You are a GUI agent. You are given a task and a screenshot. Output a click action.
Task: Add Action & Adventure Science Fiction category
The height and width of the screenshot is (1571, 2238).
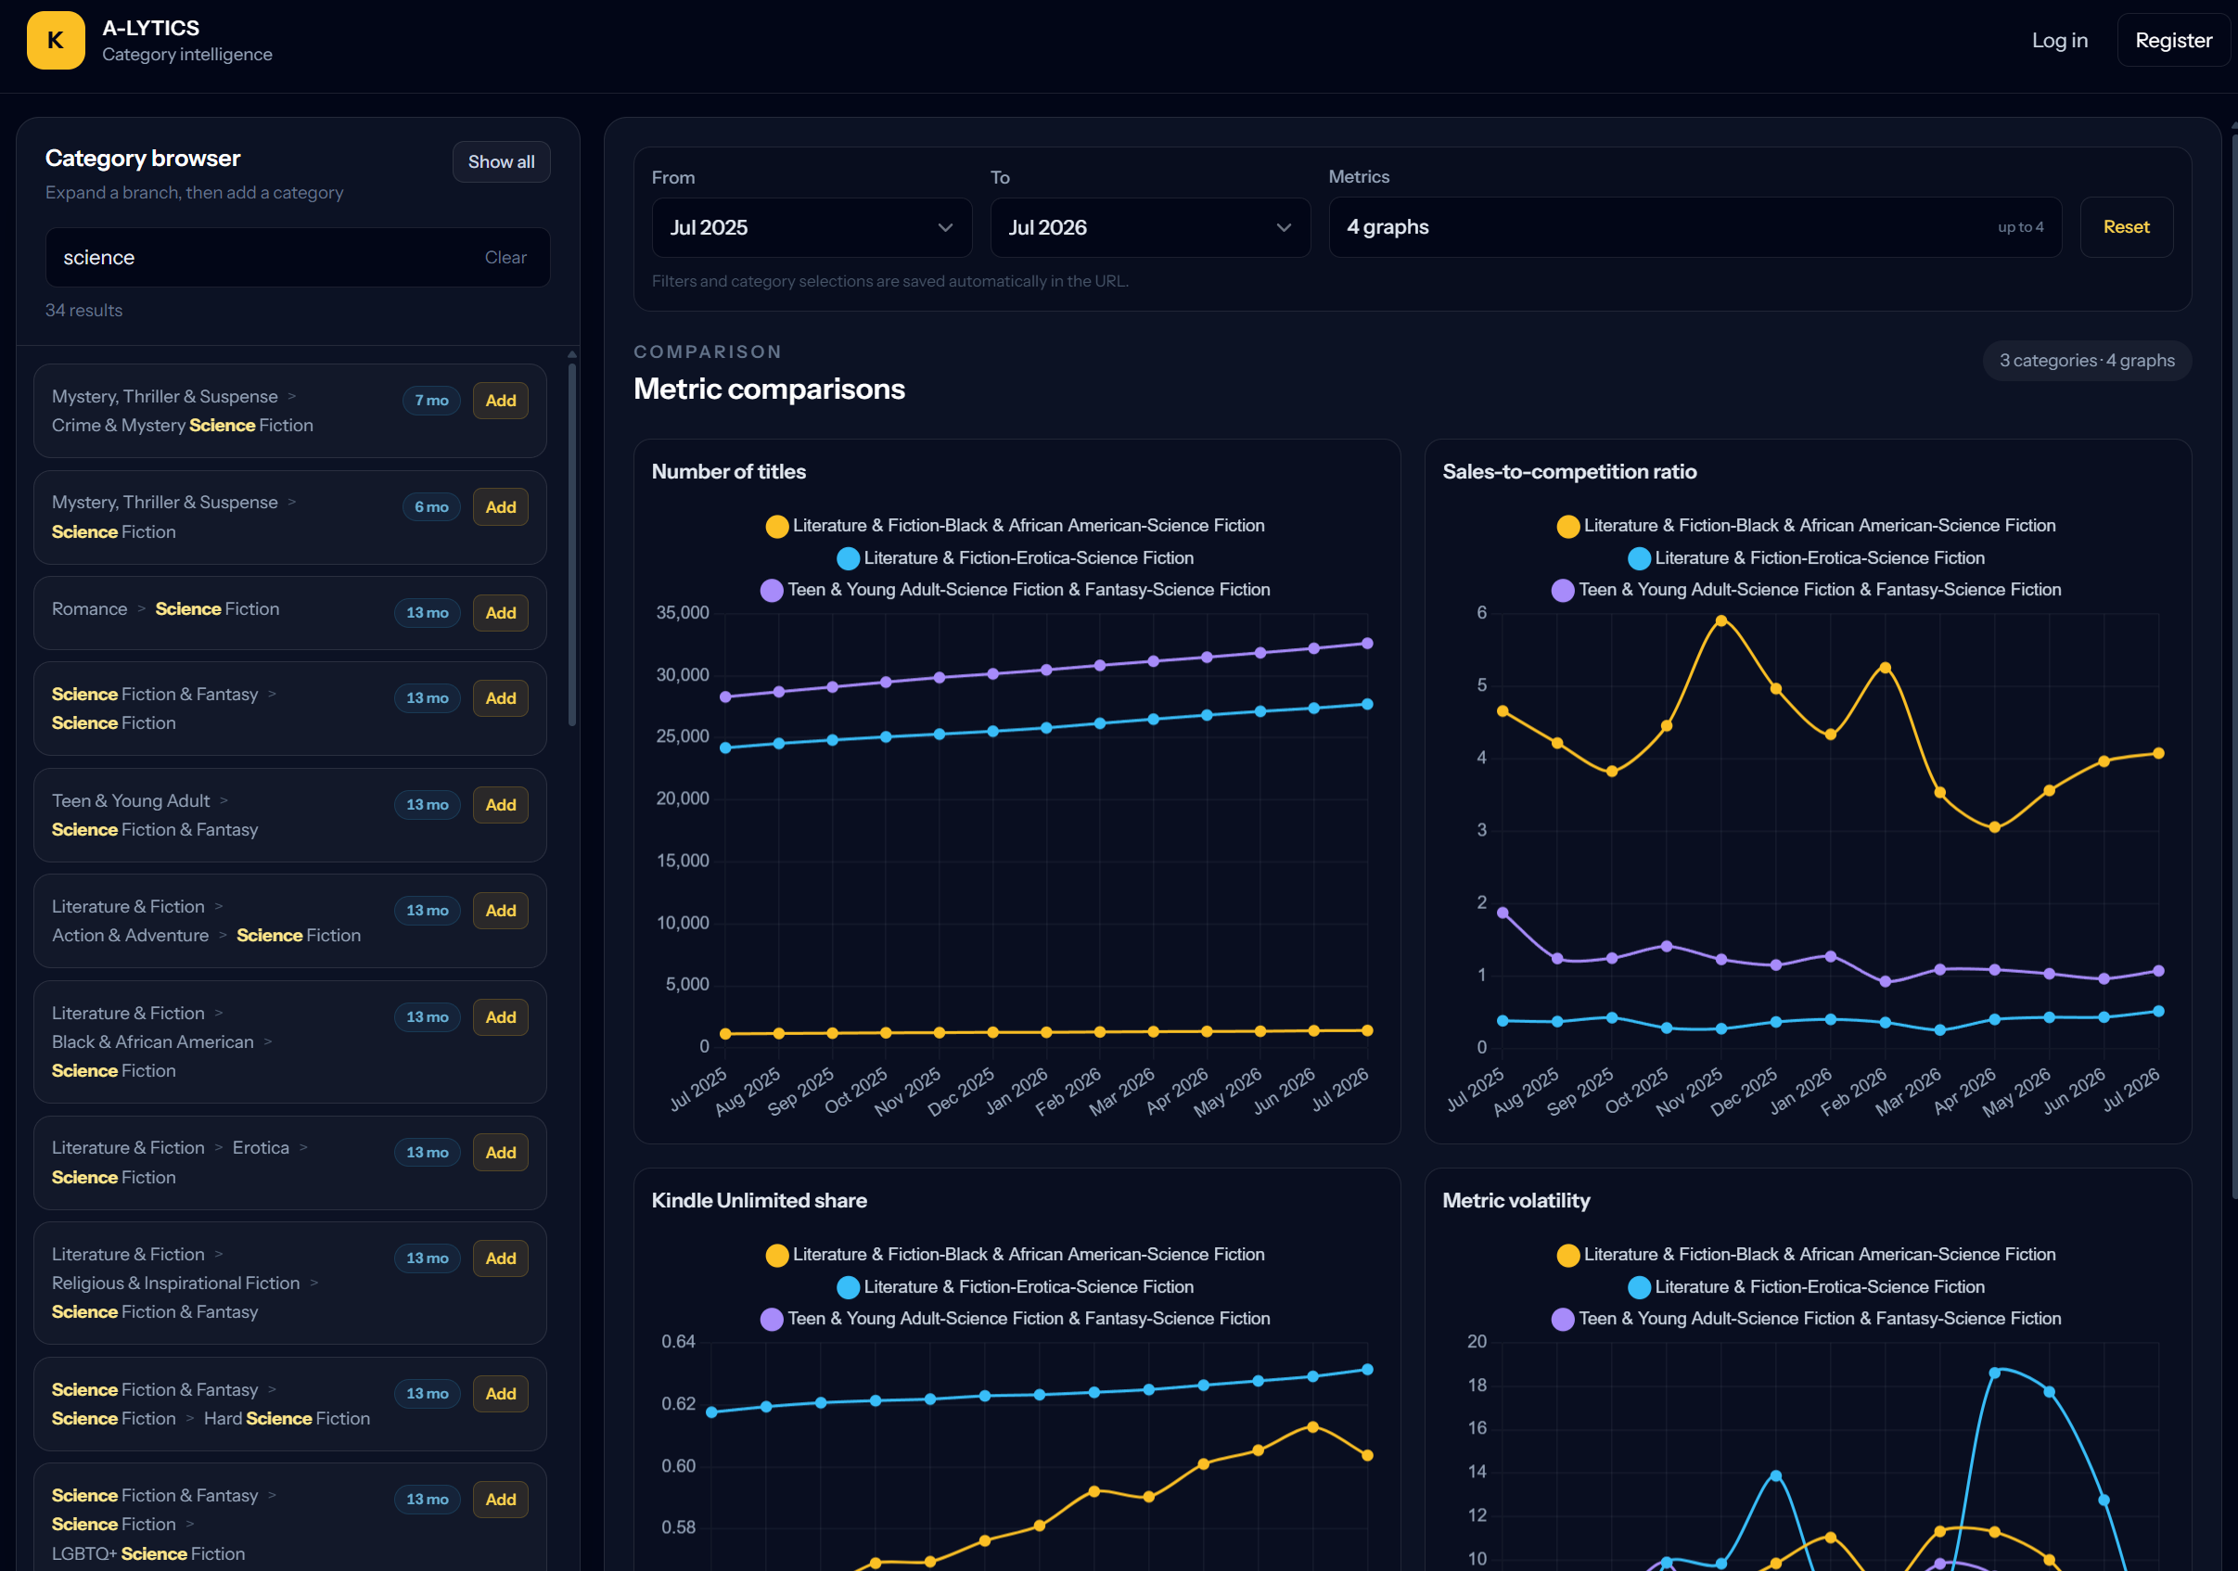(x=501, y=911)
